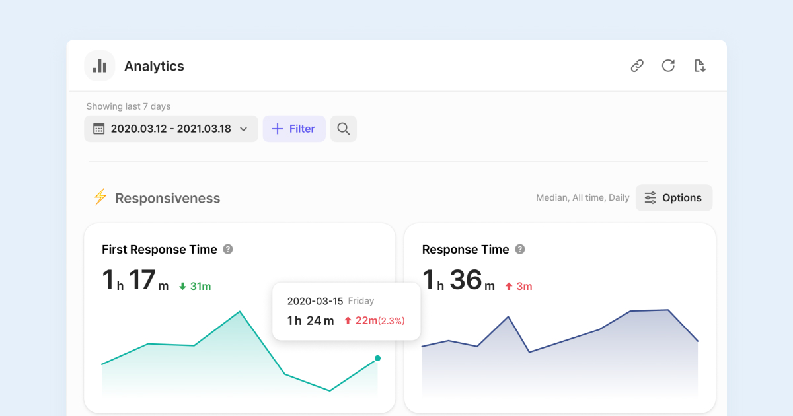Image resolution: width=793 pixels, height=416 pixels.
Task: Export the report with the file download icon
Action: click(700, 66)
